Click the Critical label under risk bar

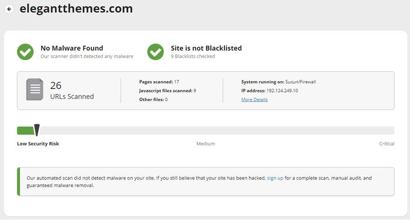pos(386,144)
